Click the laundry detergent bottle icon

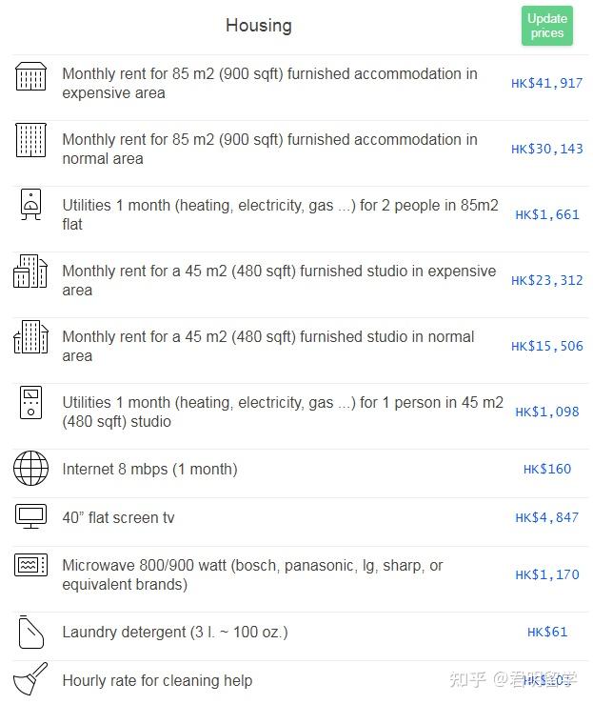coord(30,632)
